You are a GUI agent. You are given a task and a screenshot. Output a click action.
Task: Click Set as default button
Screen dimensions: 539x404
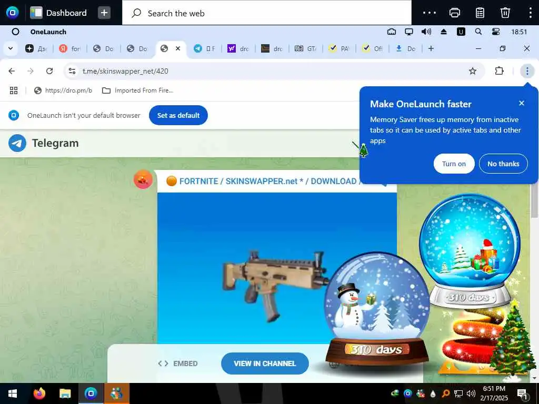point(178,115)
